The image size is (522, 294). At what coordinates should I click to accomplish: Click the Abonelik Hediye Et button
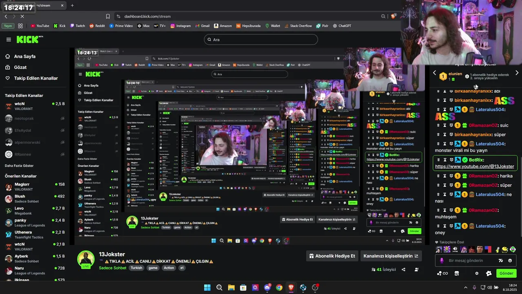[x=332, y=256]
